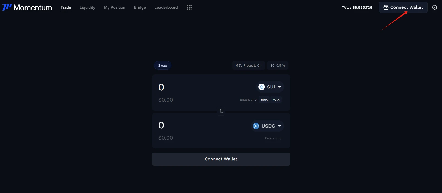Viewport: 442px width, 193px height.
Task: Click the circular settings icon at top right
Action: coord(435,8)
